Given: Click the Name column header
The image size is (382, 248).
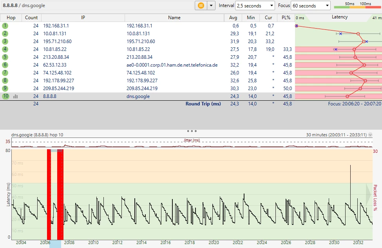Looking at the screenshot, I should (174, 18).
